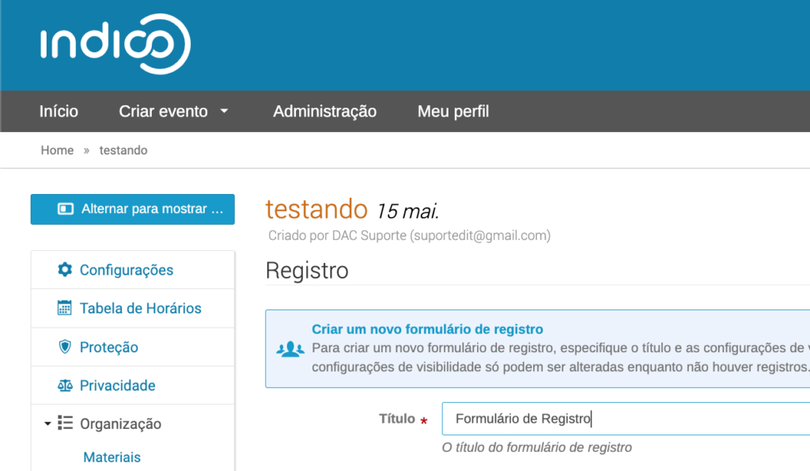Screen dimensions: 810x471
Task: Click the 15 mai. event date
Action: click(x=407, y=211)
